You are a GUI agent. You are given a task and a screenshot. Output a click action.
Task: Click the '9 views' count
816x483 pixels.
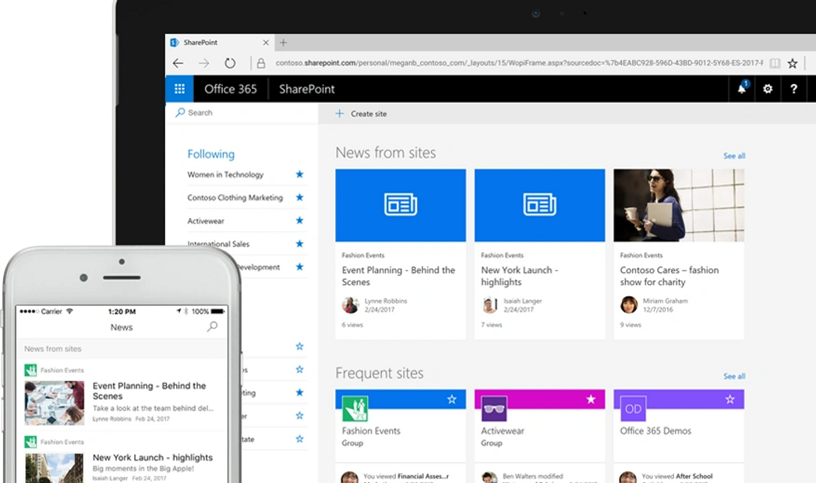click(631, 325)
